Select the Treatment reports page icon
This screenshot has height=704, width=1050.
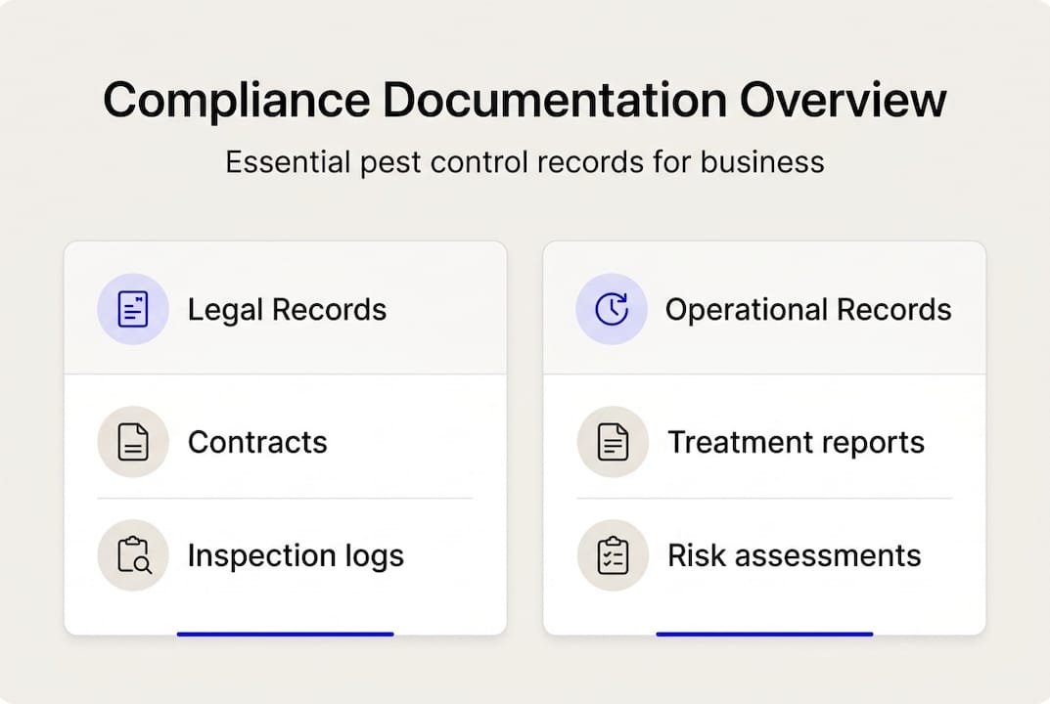[x=612, y=441]
